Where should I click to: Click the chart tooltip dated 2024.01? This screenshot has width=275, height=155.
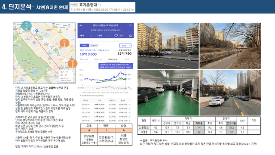tap(116, 66)
